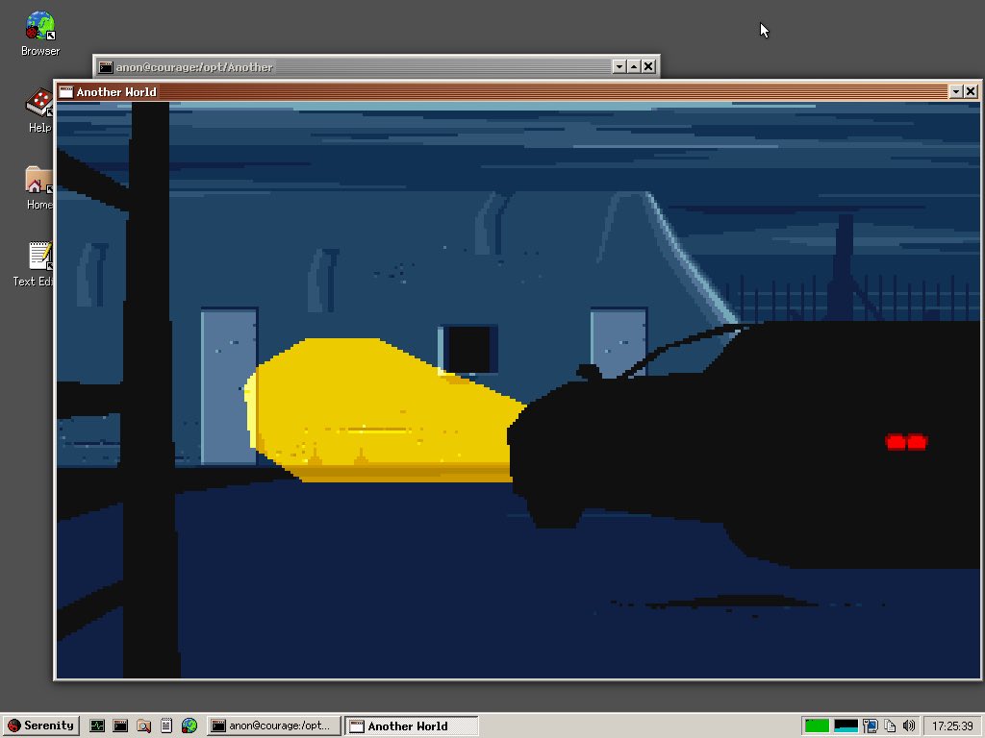Click the green CPU usage monitor graph
Screen dimensions: 985x738
point(817,726)
